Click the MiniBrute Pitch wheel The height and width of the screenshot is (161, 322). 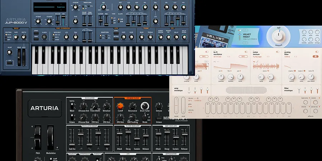pyautogui.click(x=38, y=138)
